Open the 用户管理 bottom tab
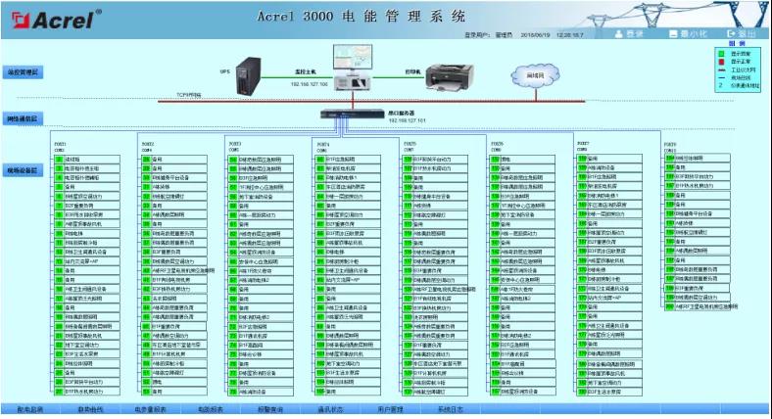The width and height of the screenshot is (772, 419). click(391, 409)
